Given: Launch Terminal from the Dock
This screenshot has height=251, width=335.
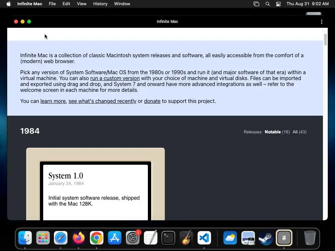Looking at the screenshot, I should pos(168,238).
